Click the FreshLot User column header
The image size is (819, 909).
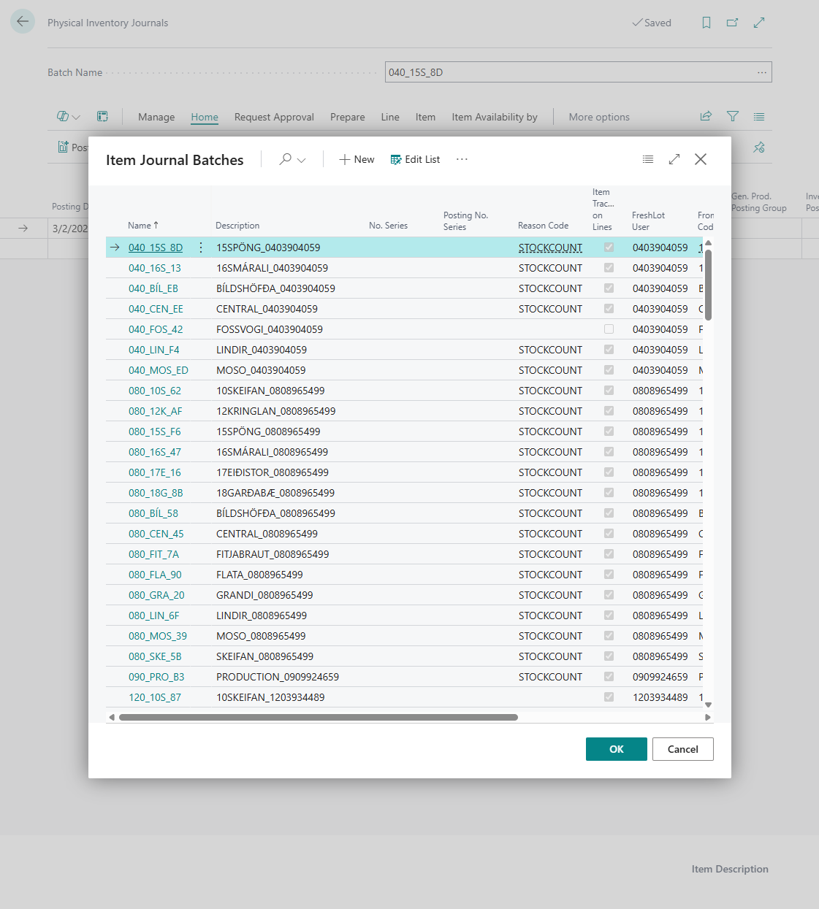click(648, 221)
